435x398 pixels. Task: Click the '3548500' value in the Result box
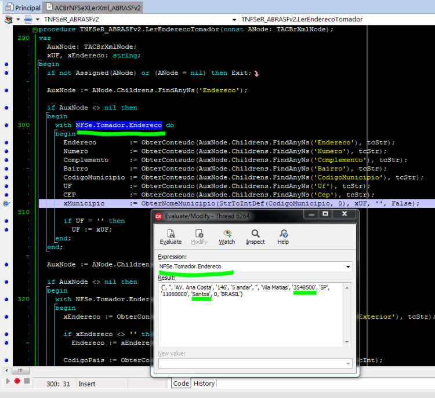[x=304, y=287]
